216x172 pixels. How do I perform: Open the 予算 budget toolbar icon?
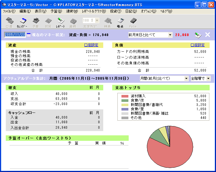(36, 23)
